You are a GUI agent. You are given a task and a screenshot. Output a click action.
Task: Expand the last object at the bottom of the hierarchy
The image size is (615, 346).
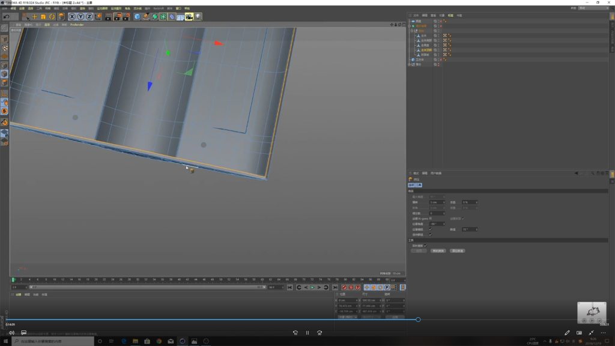click(410, 64)
